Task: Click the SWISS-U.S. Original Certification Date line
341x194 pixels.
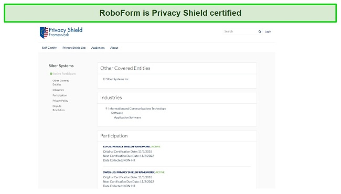Action: point(127,177)
